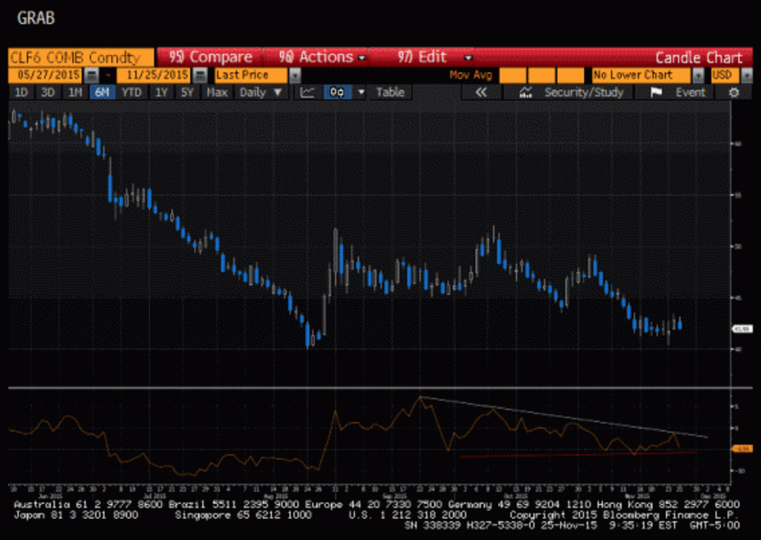
Task: Click the double-left collapse arrows
Action: point(481,93)
